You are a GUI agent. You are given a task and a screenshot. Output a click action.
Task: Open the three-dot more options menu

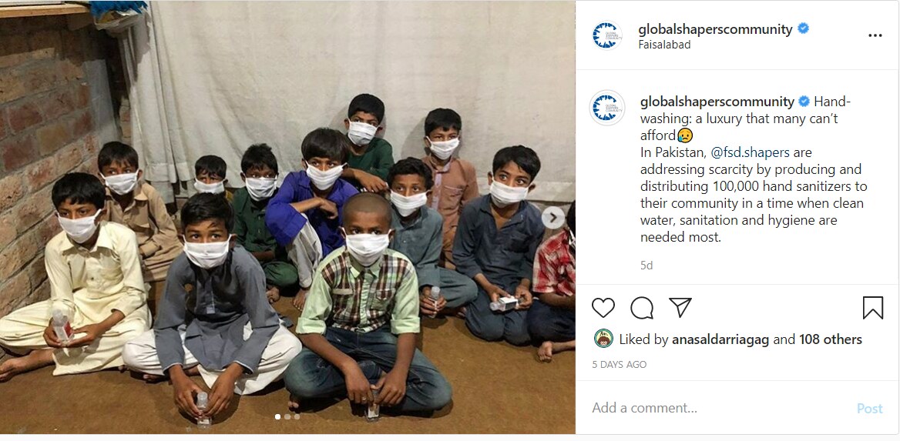pyautogui.click(x=875, y=35)
